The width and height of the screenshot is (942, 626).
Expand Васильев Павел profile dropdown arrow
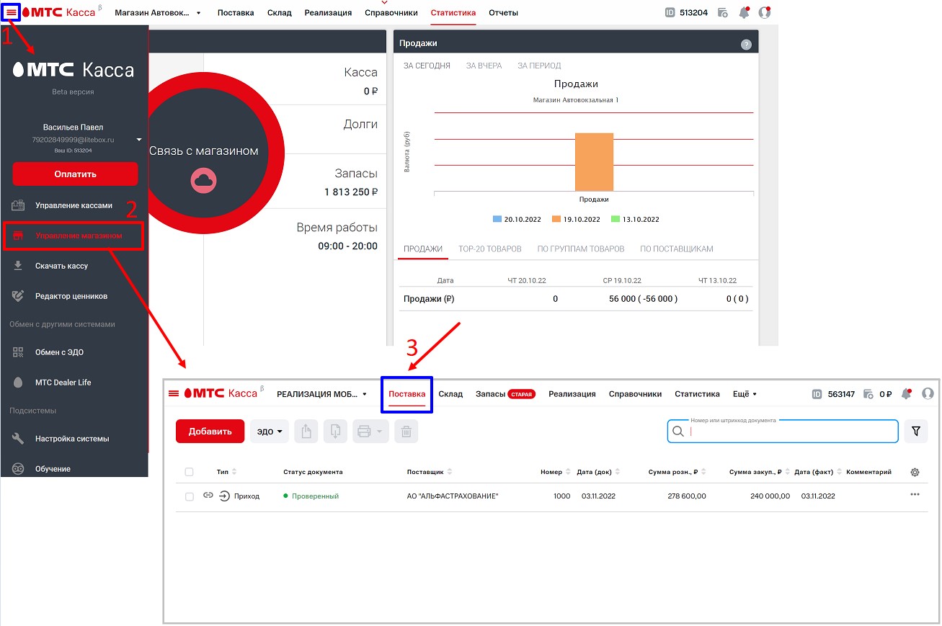tap(139, 140)
